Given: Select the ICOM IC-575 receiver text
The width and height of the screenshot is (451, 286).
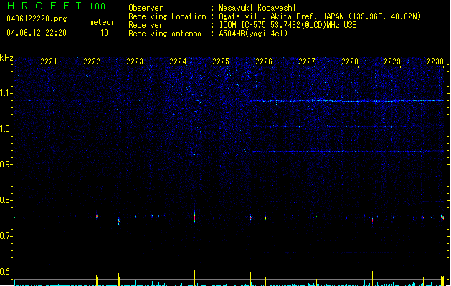Looking at the screenshot, I should [x=288, y=25].
